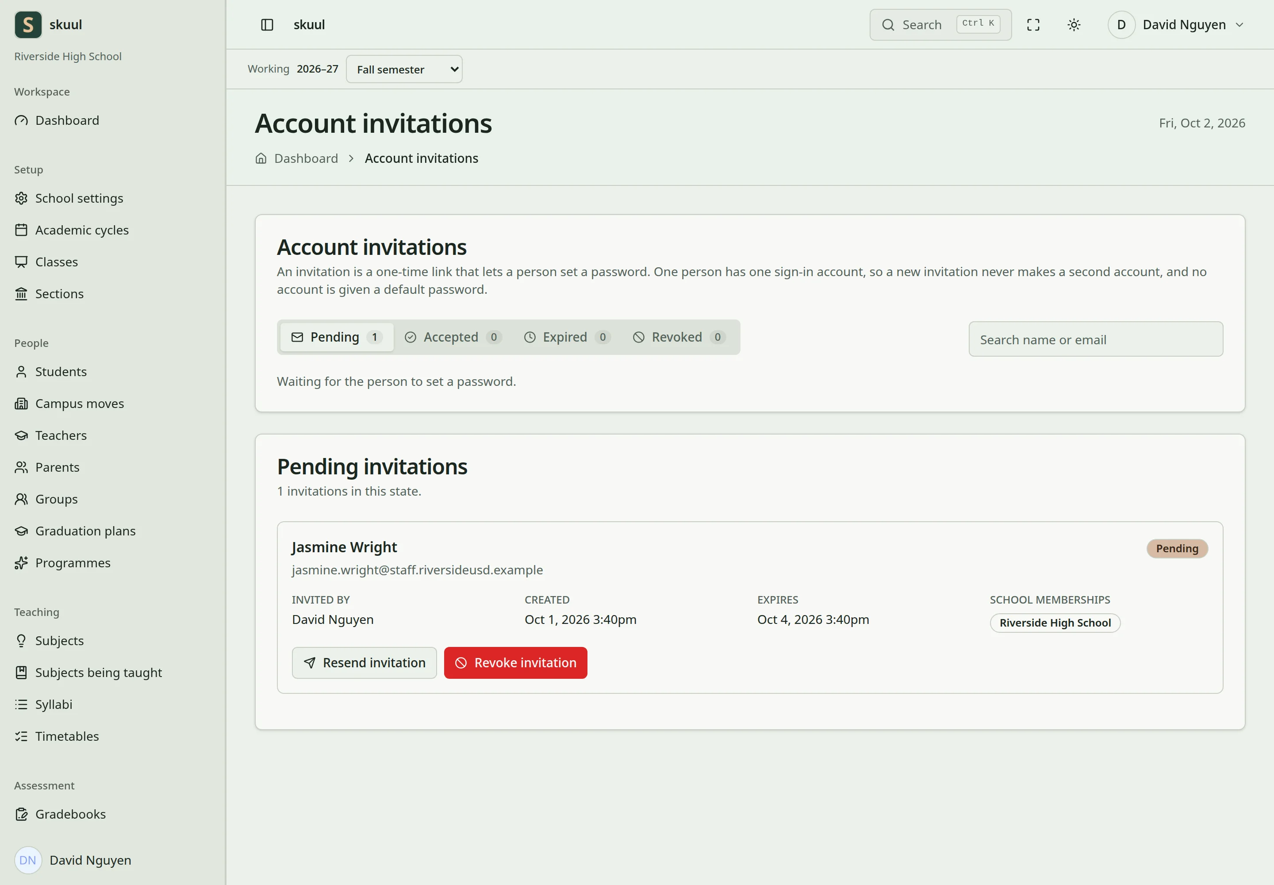Open Programmes in the sidebar

click(x=112, y=563)
